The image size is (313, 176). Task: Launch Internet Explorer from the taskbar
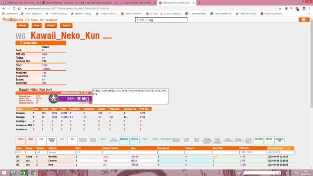click(13, 173)
